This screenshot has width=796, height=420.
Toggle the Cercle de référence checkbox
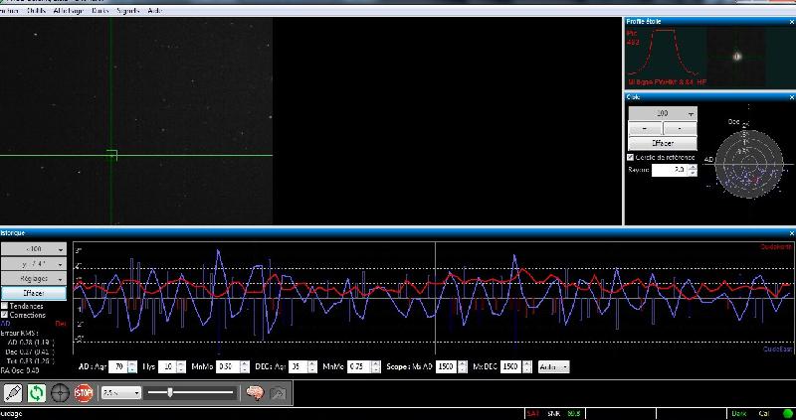coord(631,157)
